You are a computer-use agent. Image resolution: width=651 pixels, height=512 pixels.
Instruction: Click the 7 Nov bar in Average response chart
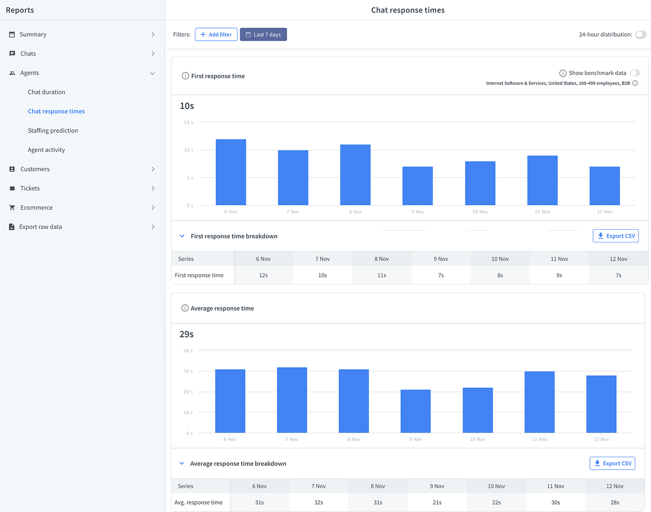(x=292, y=400)
